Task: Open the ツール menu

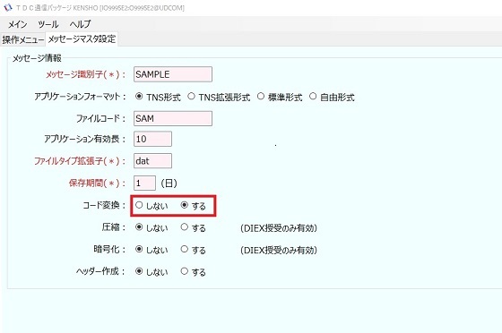Action: pyautogui.click(x=48, y=24)
